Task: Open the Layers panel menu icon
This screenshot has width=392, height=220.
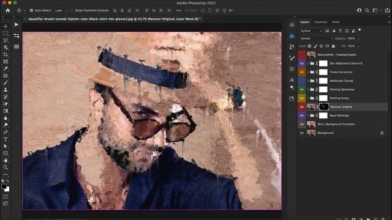Action: tap(389, 22)
